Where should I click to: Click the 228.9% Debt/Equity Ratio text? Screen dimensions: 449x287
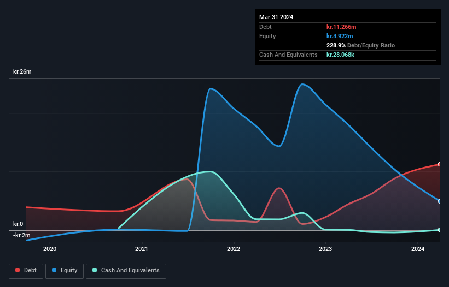(x=360, y=45)
